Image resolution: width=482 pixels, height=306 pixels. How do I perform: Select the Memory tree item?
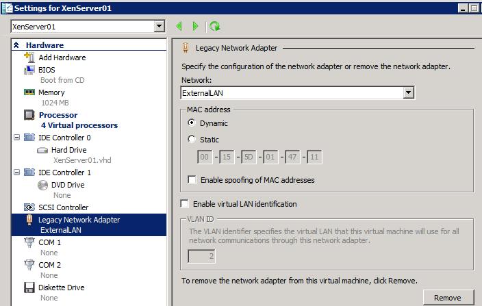click(x=51, y=92)
